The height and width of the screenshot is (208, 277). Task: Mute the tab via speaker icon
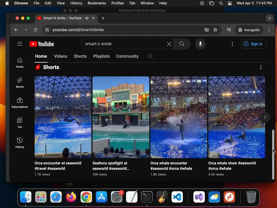[87, 18]
